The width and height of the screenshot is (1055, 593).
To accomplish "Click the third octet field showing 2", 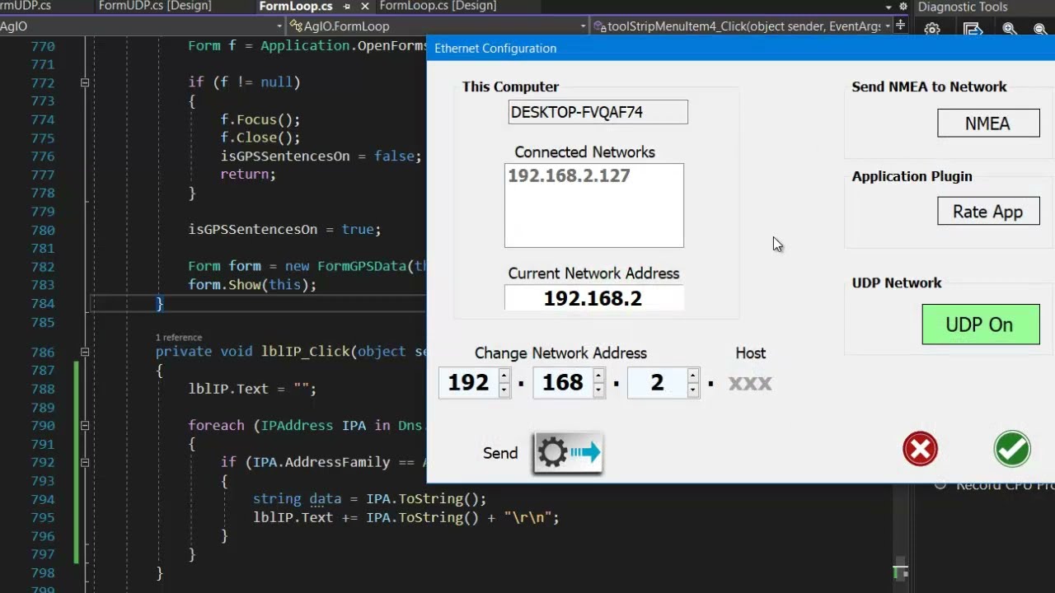I will tap(657, 383).
